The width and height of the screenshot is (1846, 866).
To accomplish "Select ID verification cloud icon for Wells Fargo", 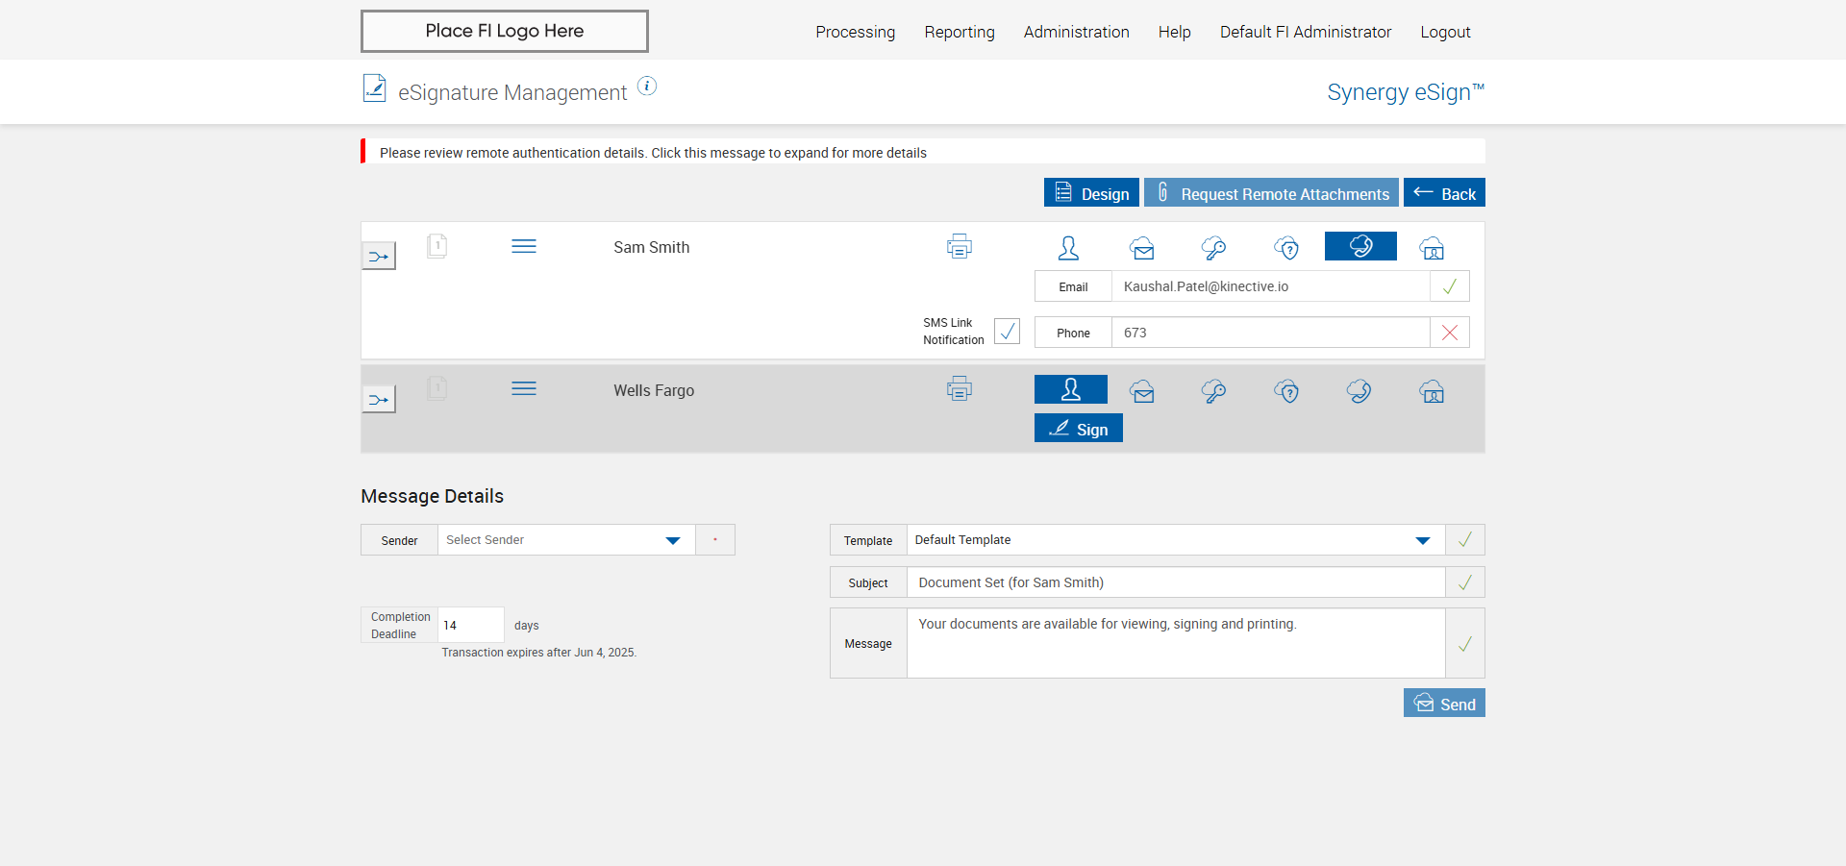I will point(1432,391).
